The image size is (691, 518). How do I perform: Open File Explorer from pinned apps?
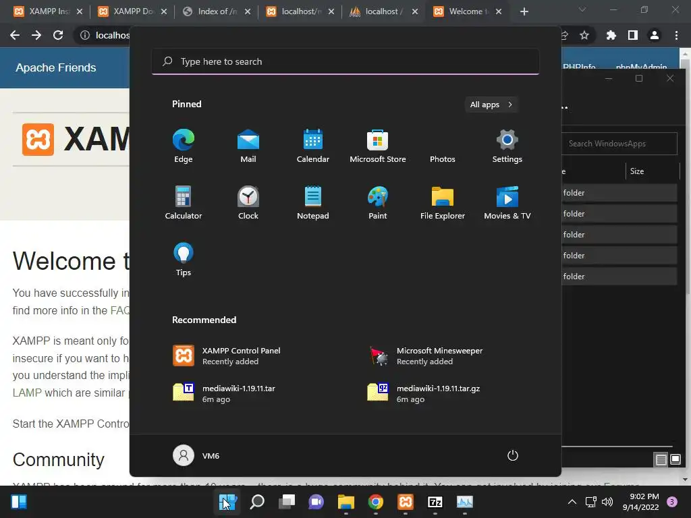[x=443, y=202]
